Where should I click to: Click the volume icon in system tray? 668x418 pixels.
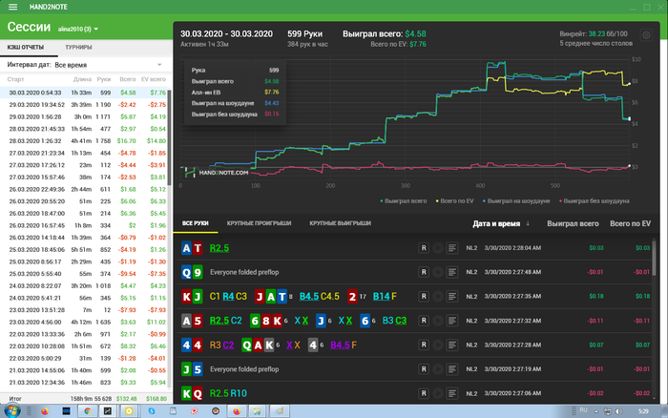pos(619,411)
